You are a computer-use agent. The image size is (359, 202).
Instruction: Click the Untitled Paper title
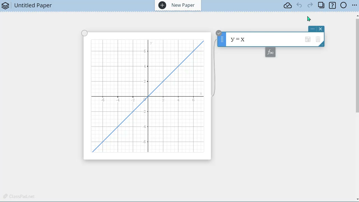[33, 5]
